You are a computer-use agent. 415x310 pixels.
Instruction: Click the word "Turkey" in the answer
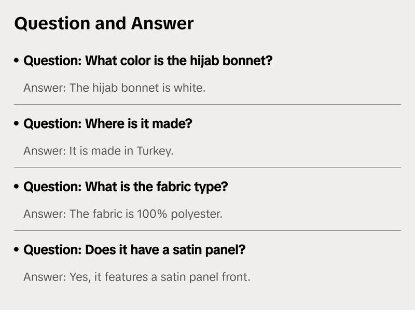pos(154,151)
